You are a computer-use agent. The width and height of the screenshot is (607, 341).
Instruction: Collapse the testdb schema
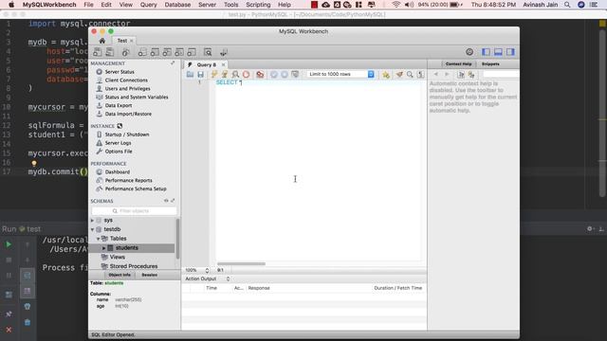point(93,229)
